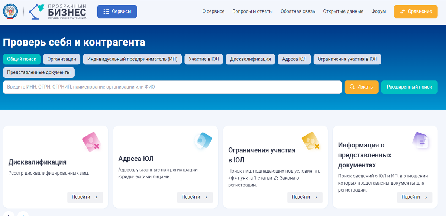Select the Общий поиск tab

[x=22, y=59]
